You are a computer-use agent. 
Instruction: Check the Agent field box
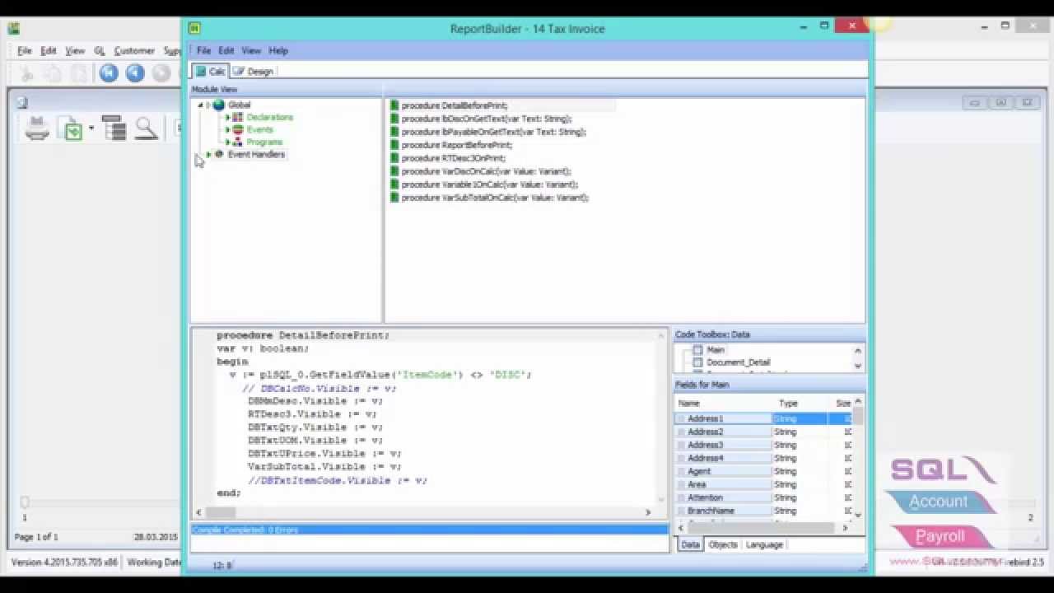click(681, 472)
